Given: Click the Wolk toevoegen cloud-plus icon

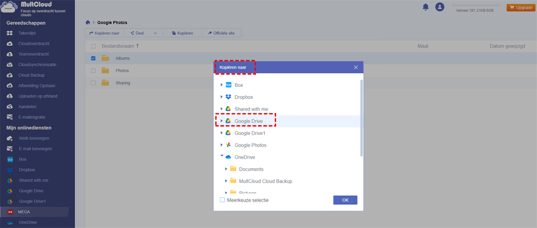Looking at the screenshot, I should (x=10, y=139).
